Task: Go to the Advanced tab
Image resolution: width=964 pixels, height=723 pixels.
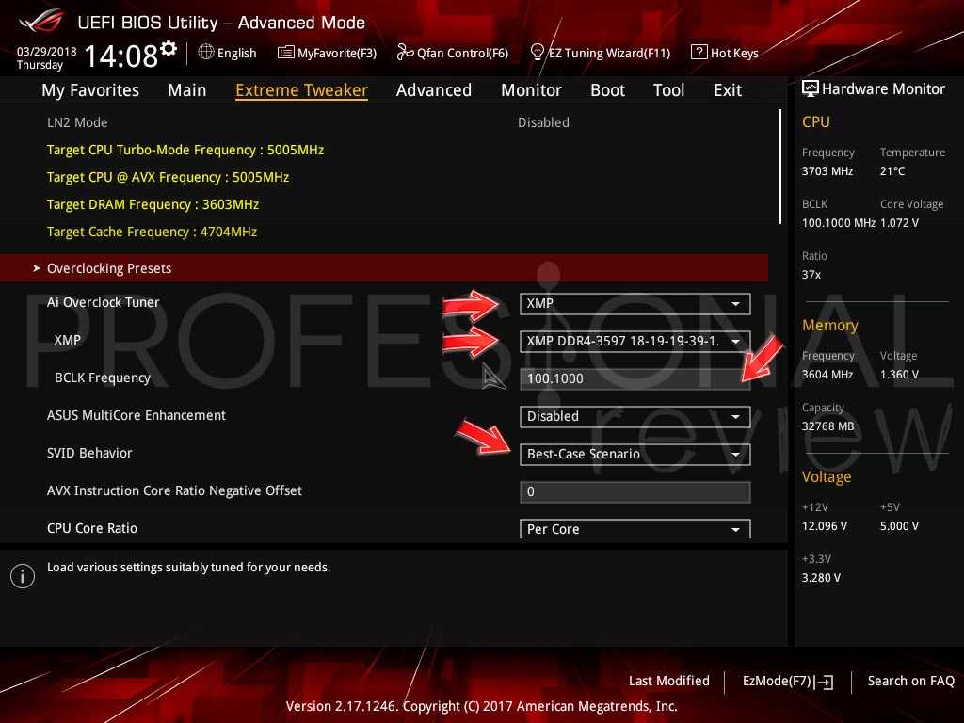Action: point(433,90)
